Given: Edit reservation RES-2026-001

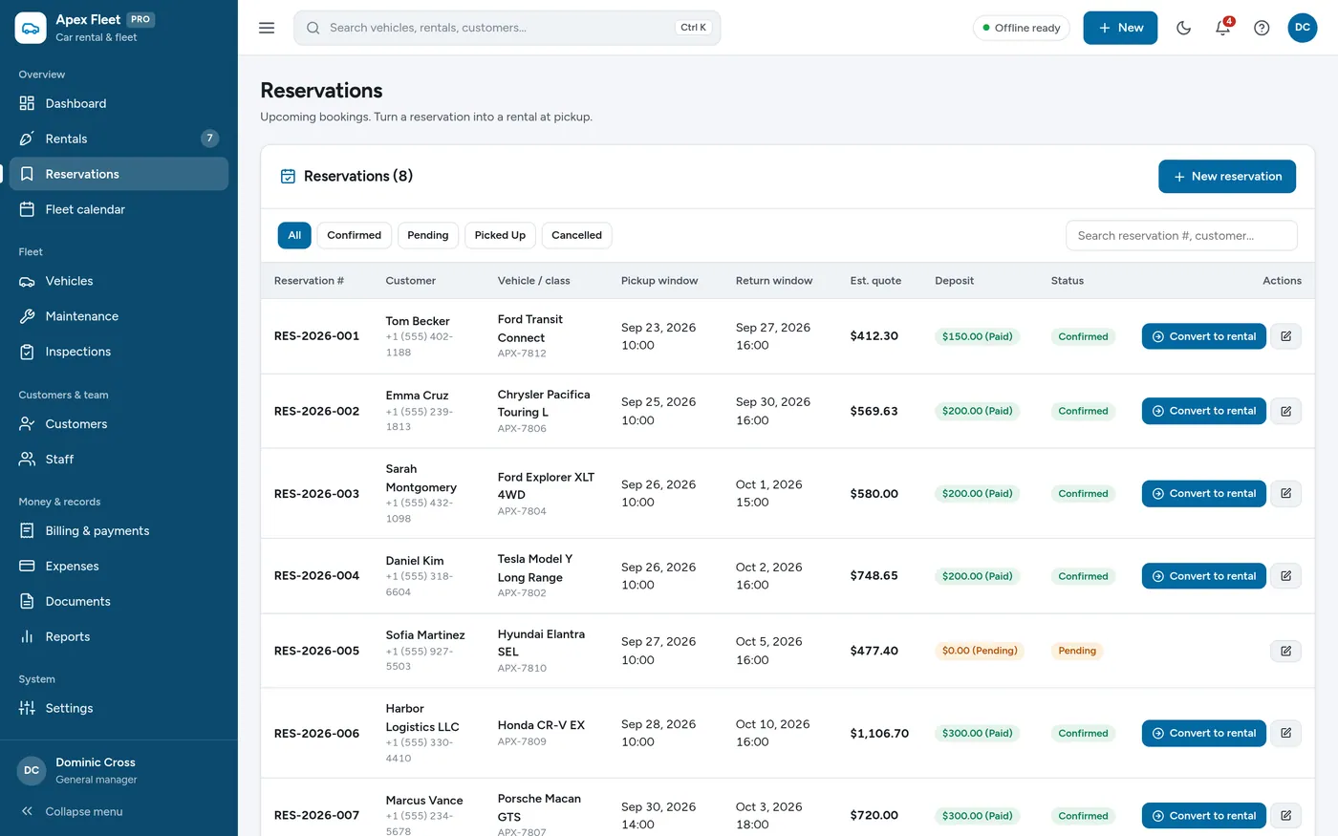Looking at the screenshot, I should [1285, 336].
